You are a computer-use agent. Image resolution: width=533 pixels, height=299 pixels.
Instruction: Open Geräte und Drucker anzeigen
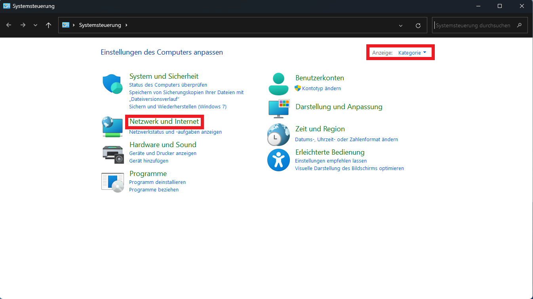[x=163, y=153]
